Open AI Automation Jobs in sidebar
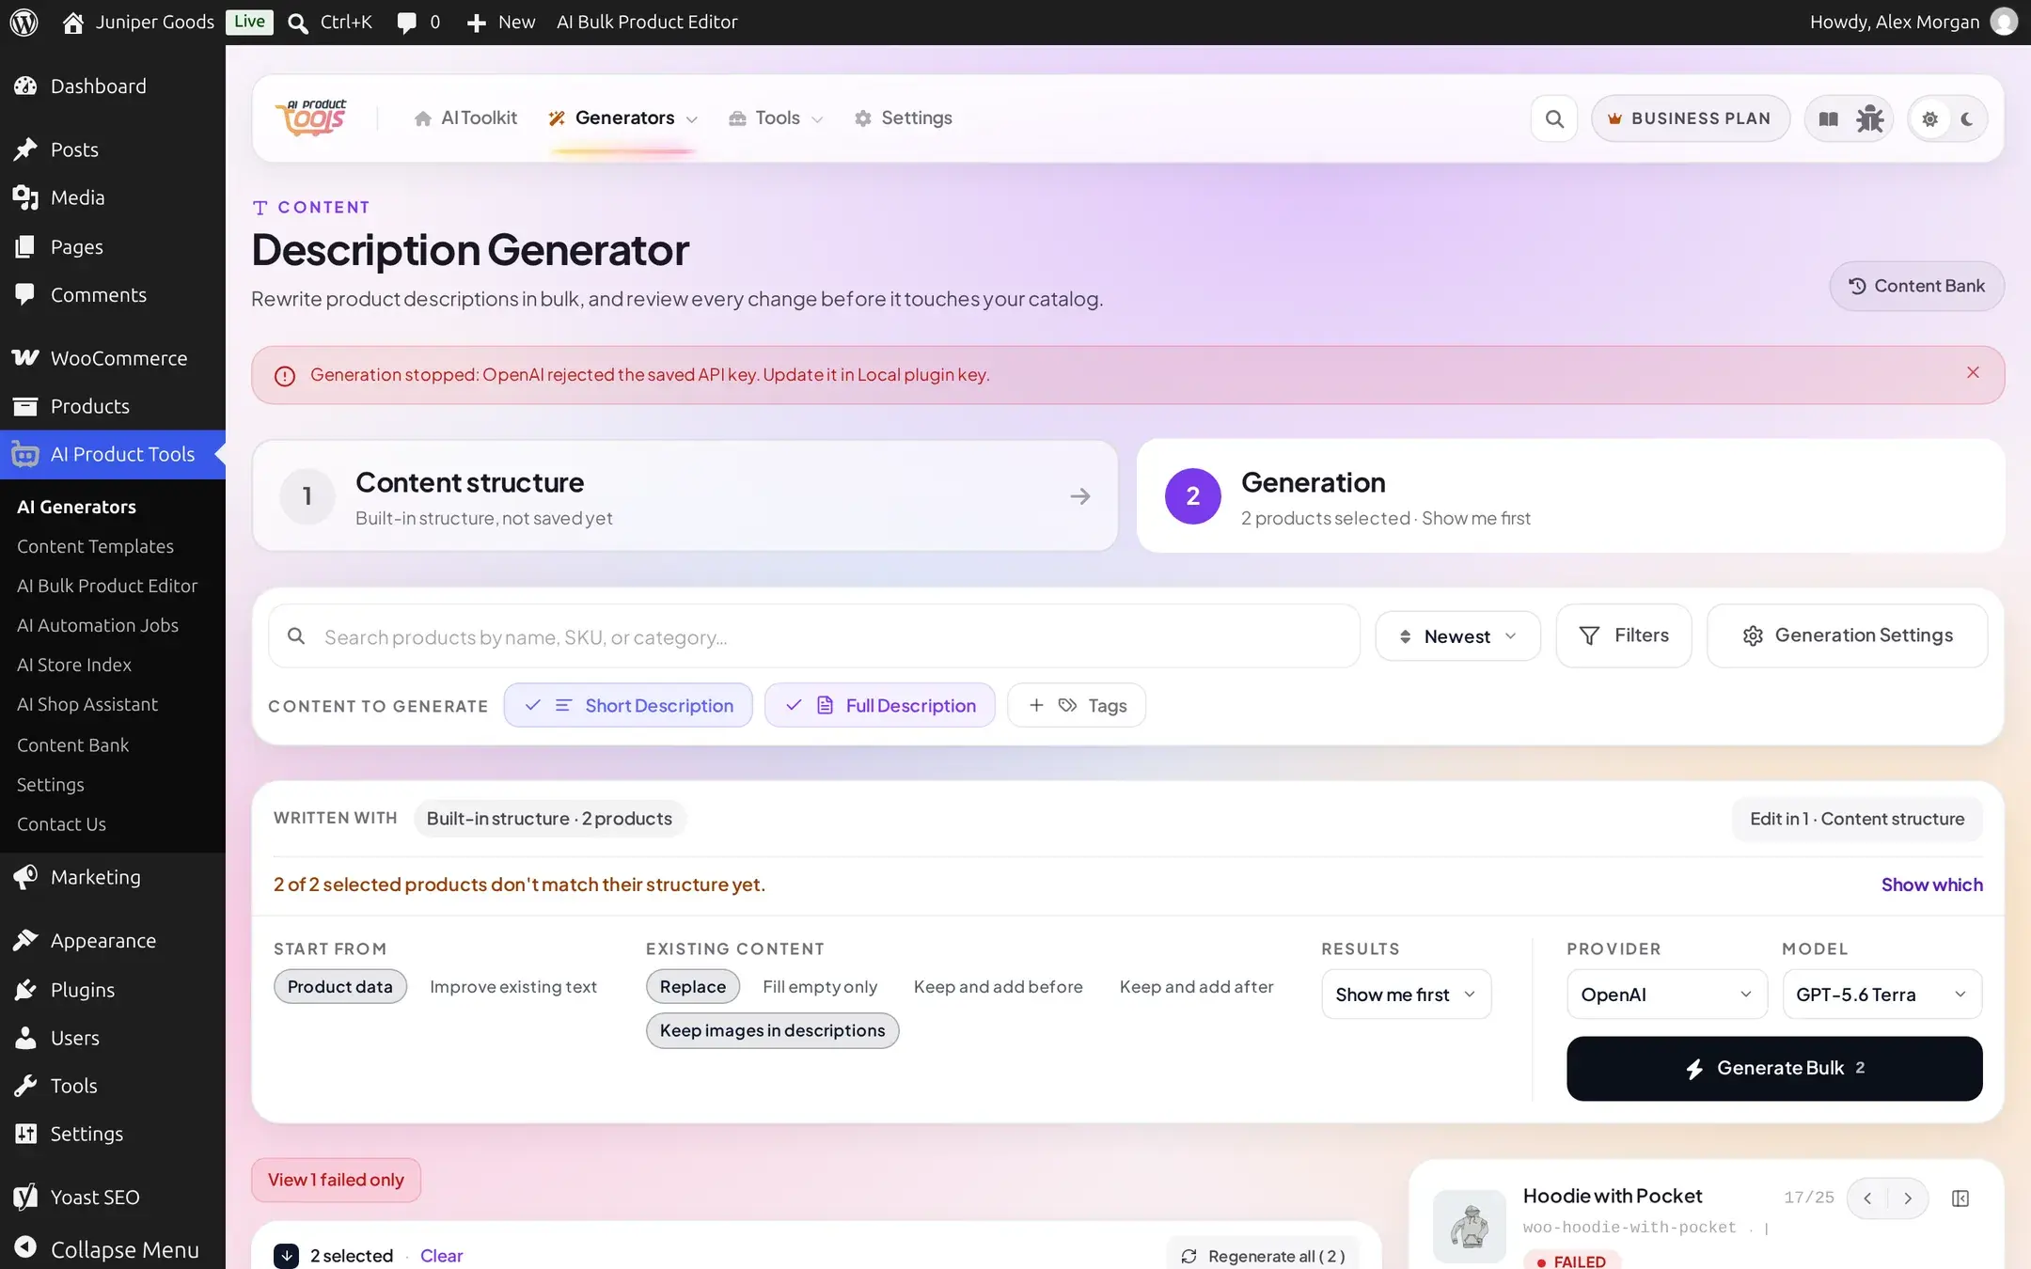 pyautogui.click(x=98, y=625)
